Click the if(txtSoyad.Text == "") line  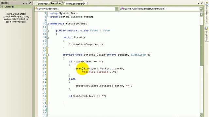pos(88,96)
